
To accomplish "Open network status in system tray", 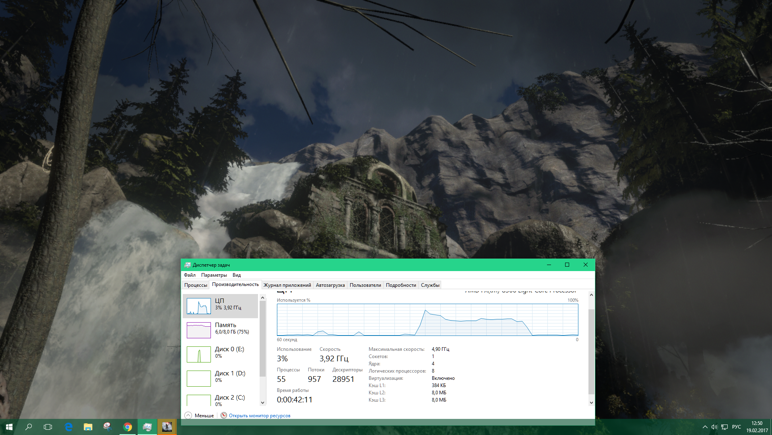I will (x=725, y=427).
